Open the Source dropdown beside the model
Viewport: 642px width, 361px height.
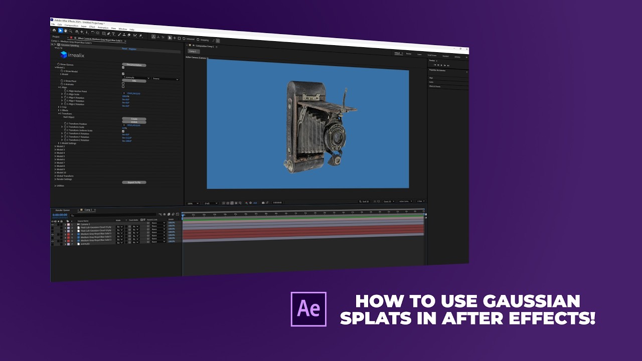[166, 79]
